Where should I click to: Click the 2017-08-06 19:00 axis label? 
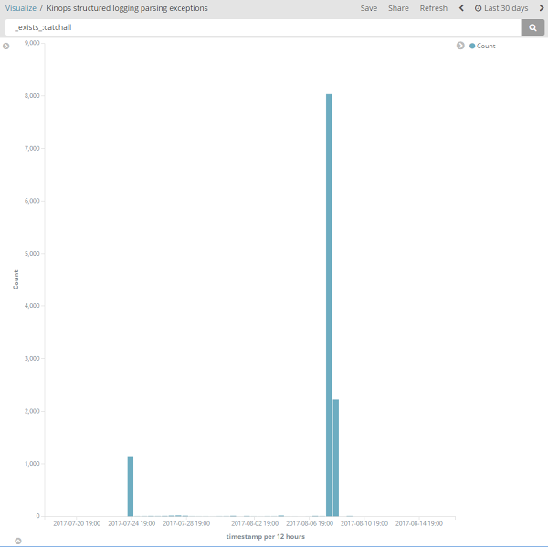click(310, 523)
